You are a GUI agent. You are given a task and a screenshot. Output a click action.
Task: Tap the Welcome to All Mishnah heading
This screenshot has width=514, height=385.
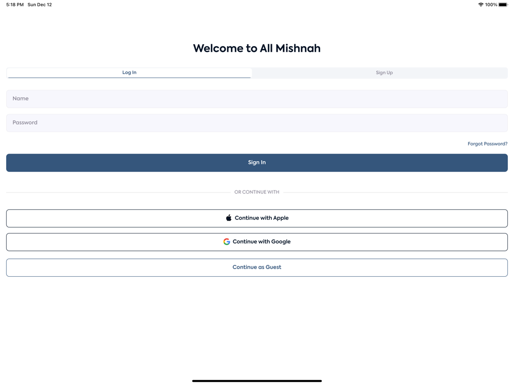256,48
